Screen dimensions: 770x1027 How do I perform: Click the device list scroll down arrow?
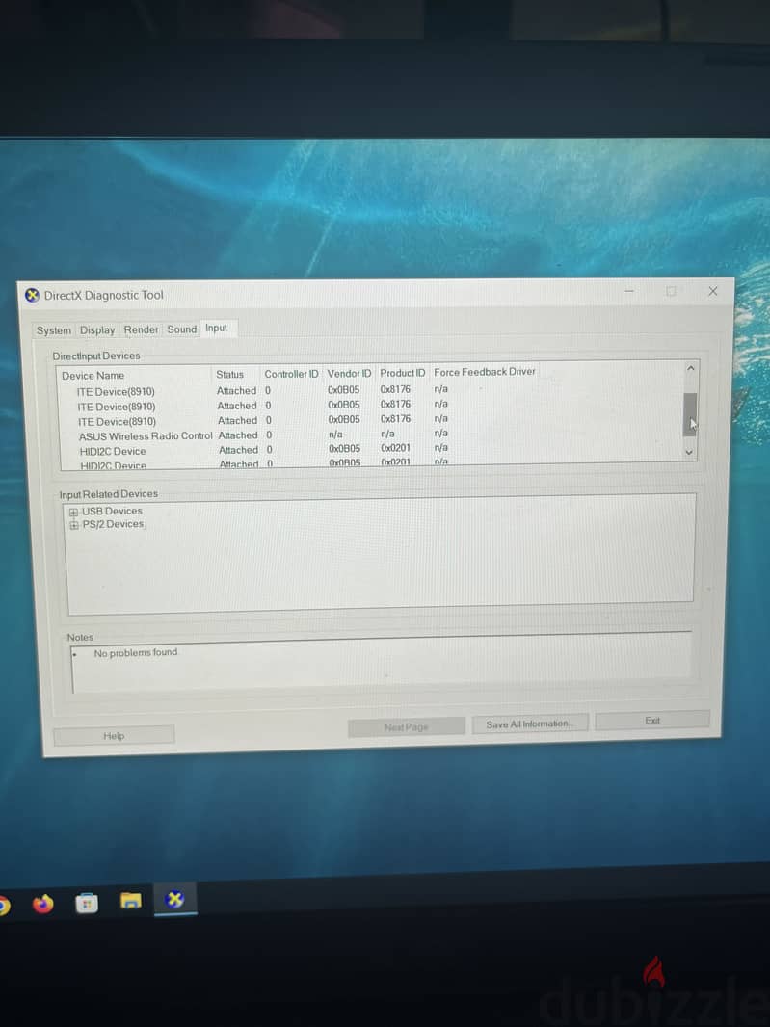click(x=689, y=452)
